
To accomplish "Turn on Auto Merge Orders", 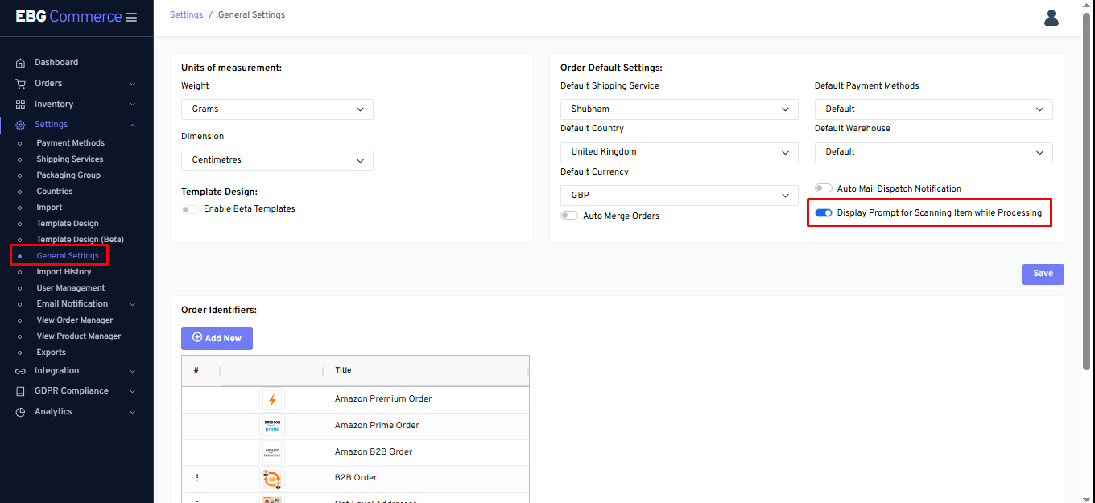I will [568, 215].
